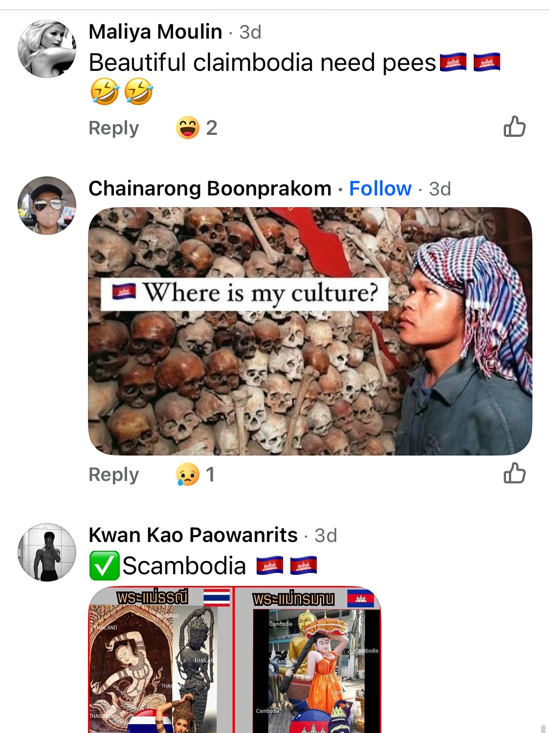Like Chainarong Boonprakom's image comment
Screen dimensions: 550x733
click(x=514, y=474)
